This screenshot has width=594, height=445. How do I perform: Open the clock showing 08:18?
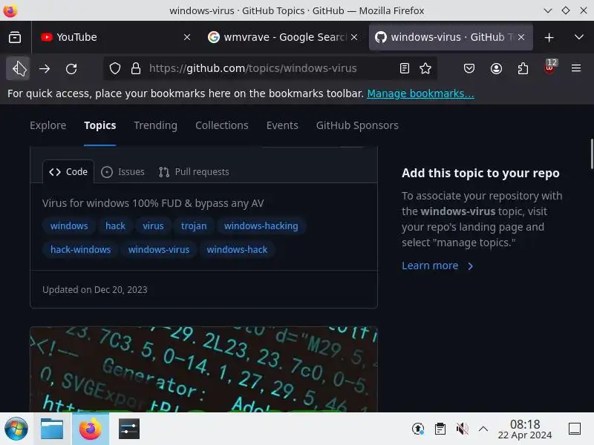click(525, 429)
